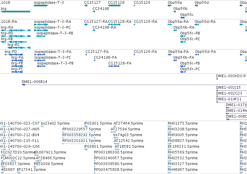The height and width of the screenshot is (174, 247).
Task: Click transcript isopeptidase-T-3-RC
Action: tap(41, 30)
